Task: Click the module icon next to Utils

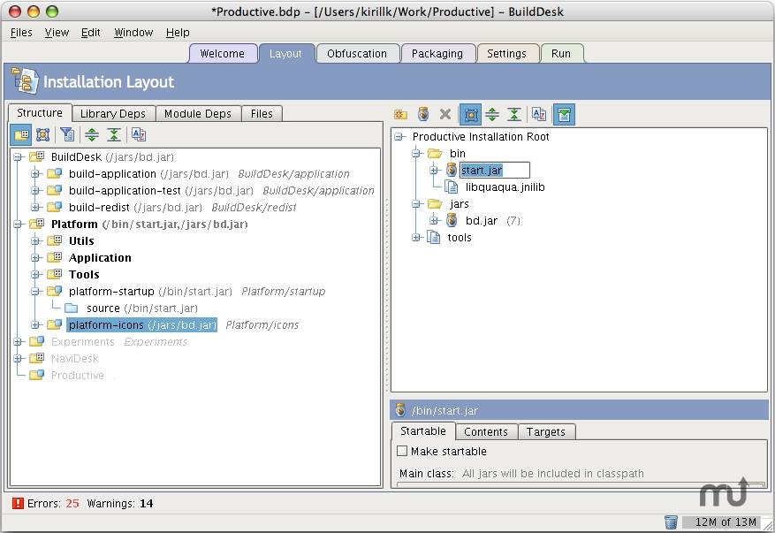Action: pyautogui.click(x=55, y=240)
